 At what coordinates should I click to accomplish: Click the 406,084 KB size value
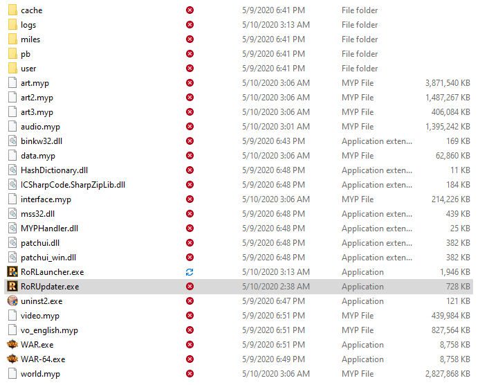coord(451,112)
